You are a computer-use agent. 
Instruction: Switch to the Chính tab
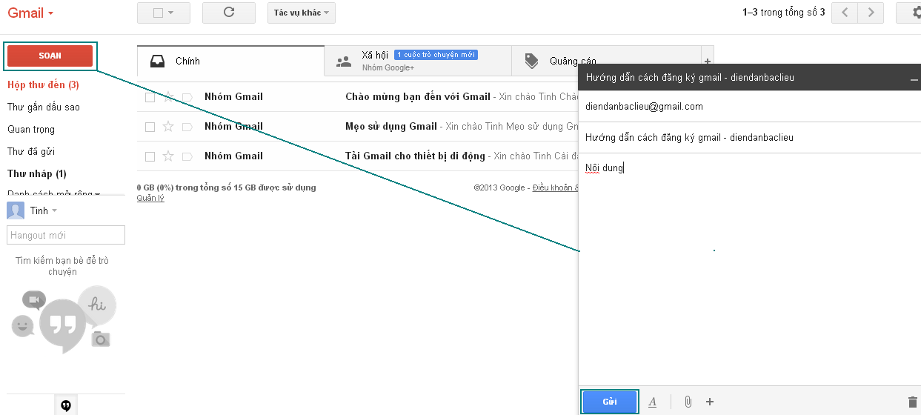(x=230, y=61)
